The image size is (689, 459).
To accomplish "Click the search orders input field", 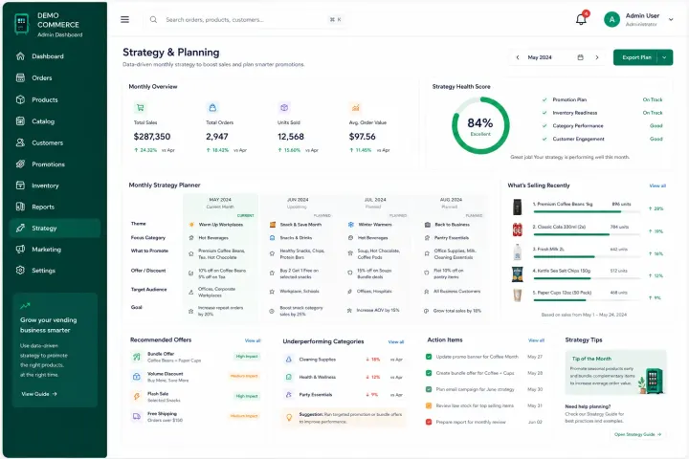I will click(x=246, y=20).
